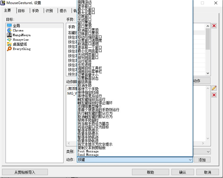This screenshot has width=223, height=178.
Task: Click the 添加 add button
Action: 202,160
